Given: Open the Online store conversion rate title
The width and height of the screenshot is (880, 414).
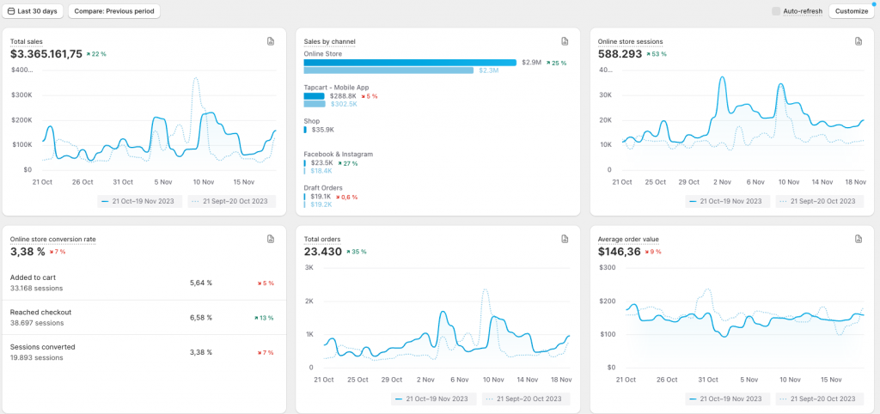Looking at the screenshot, I should [x=52, y=240].
